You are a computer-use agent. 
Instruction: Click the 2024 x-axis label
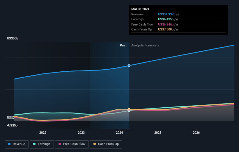pyautogui.click(x=119, y=133)
